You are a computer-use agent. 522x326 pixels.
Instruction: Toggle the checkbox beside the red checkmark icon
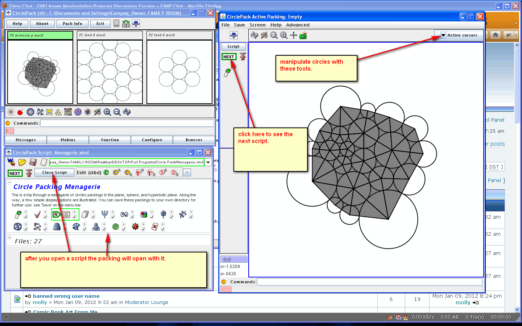(45, 217)
